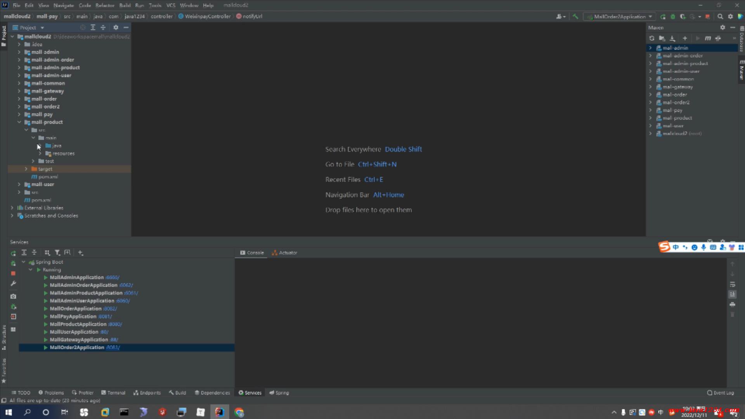Open the Problems tool window
Image resolution: width=745 pixels, height=419 pixels.
point(51,393)
